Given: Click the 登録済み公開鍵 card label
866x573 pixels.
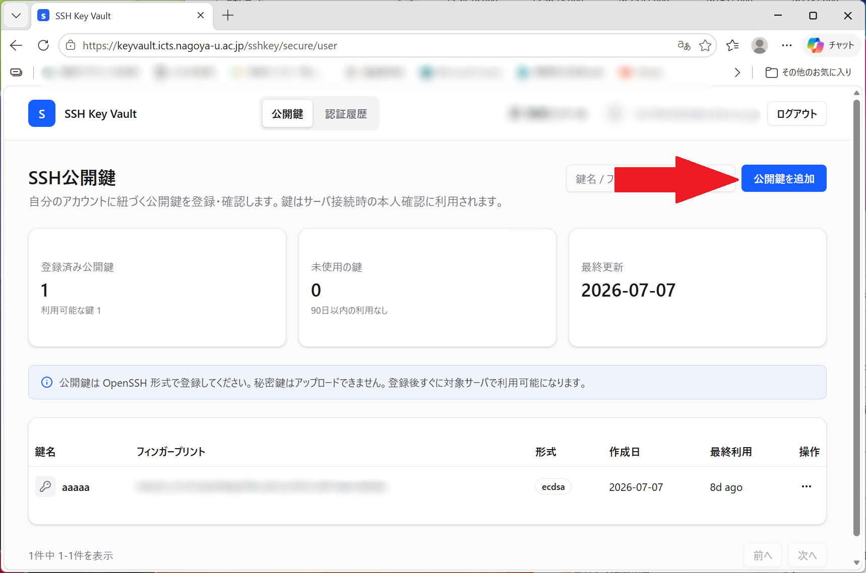Looking at the screenshot, I should click(x=78, y=267).
